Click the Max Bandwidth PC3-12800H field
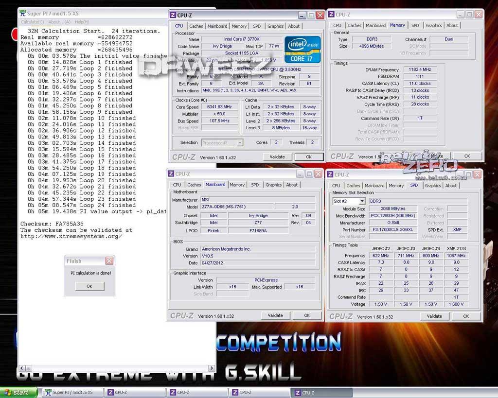 click(x=393, y=215)
